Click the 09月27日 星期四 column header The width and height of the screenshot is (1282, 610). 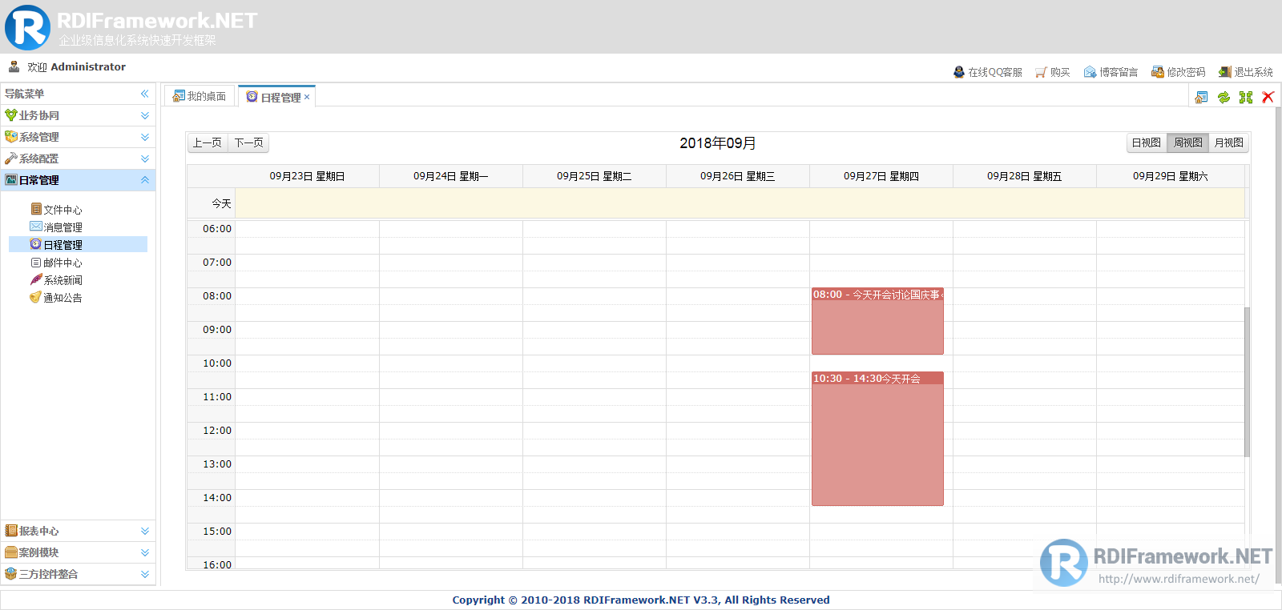point(881,176)
